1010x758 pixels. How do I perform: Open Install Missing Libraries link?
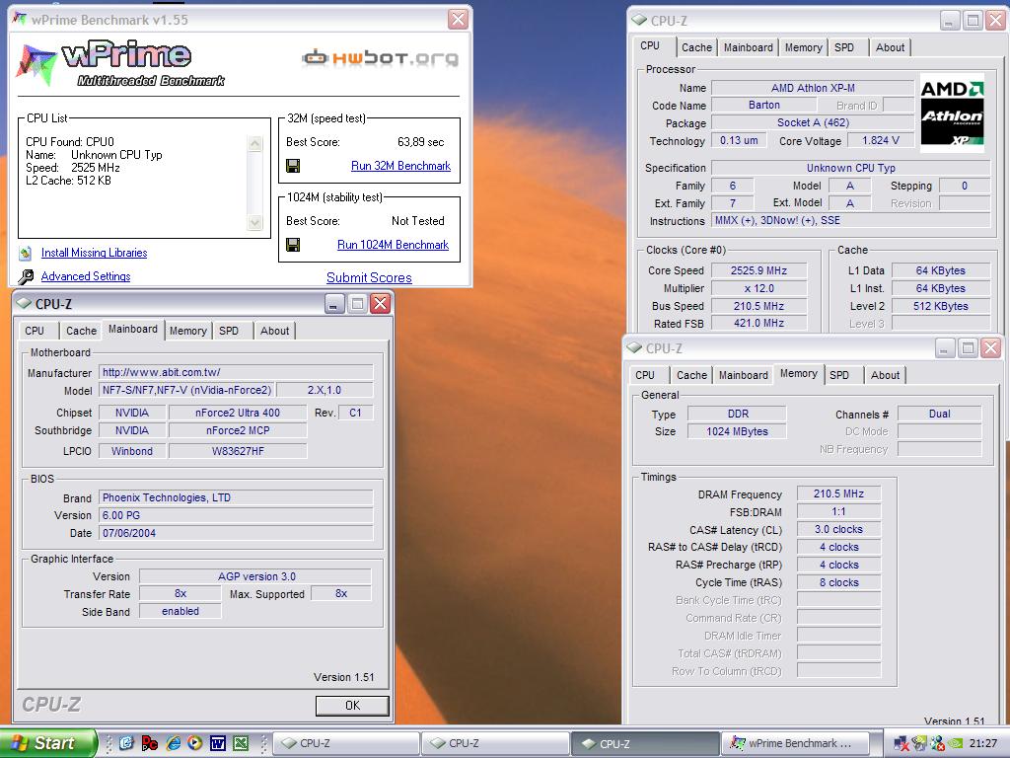click(x=94, y=253)
